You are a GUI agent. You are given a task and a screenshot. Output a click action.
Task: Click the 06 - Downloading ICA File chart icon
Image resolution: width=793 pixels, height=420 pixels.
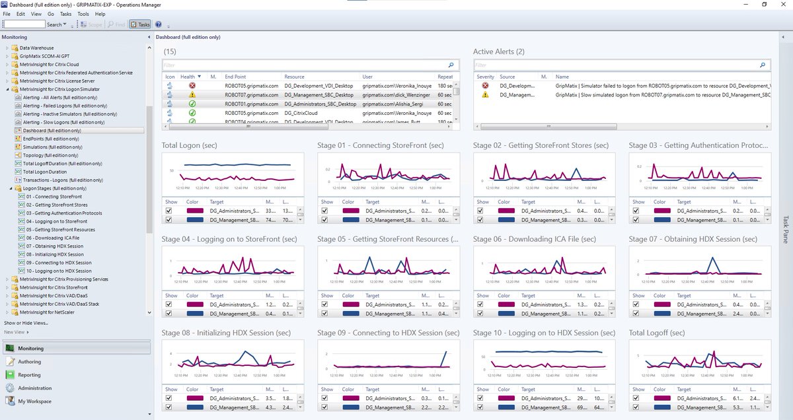tap(22, 238)
